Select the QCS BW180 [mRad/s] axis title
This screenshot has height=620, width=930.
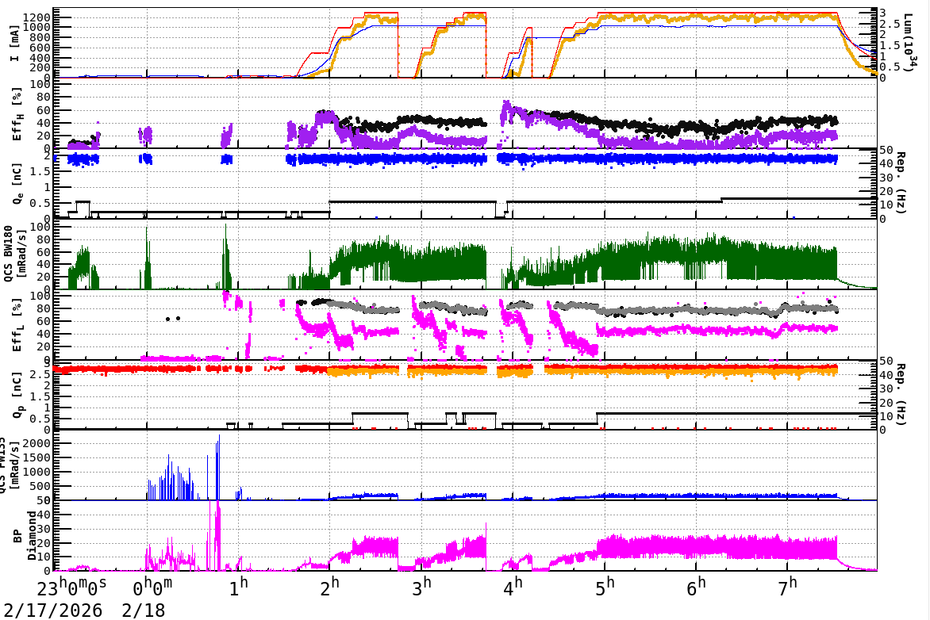pyautogui.click(x=16, y=255)
